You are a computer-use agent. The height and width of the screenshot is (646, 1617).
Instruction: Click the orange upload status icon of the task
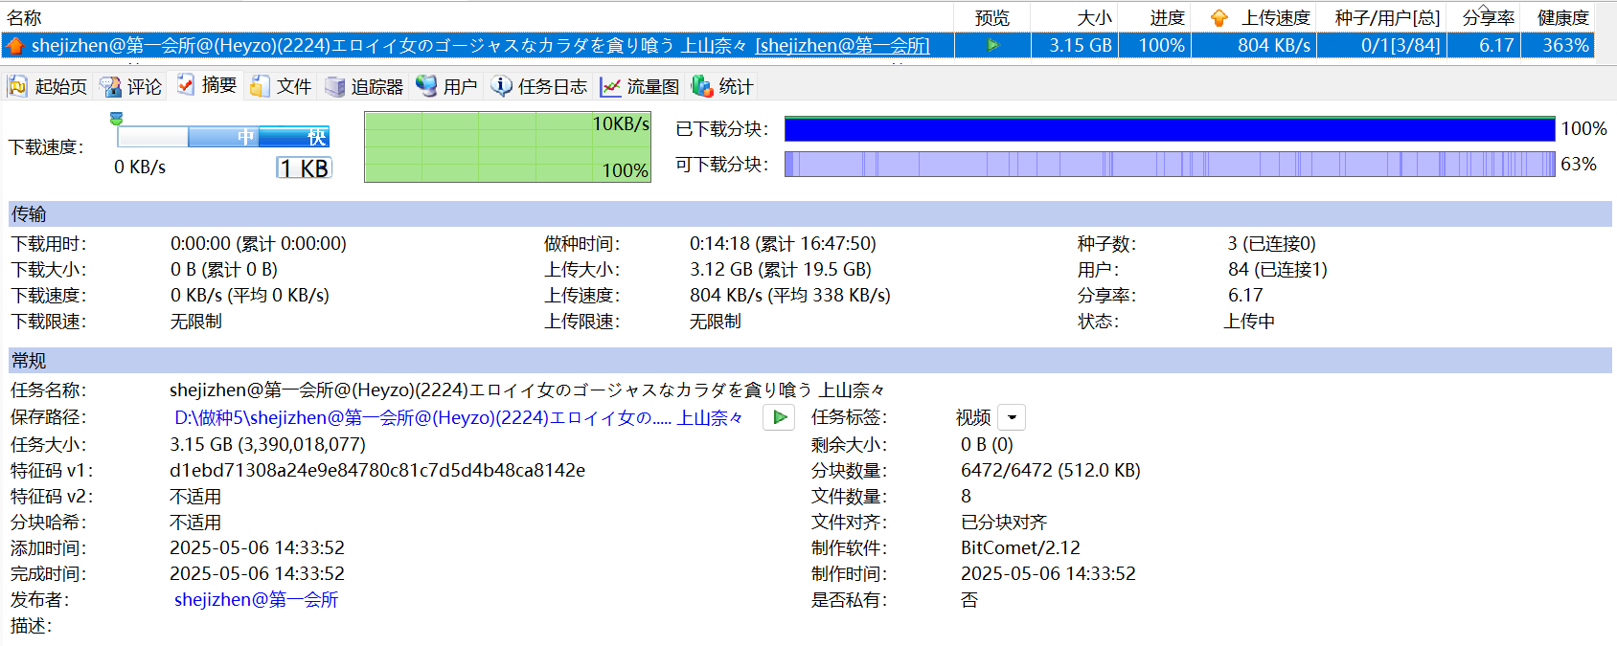tap(15, 46)
